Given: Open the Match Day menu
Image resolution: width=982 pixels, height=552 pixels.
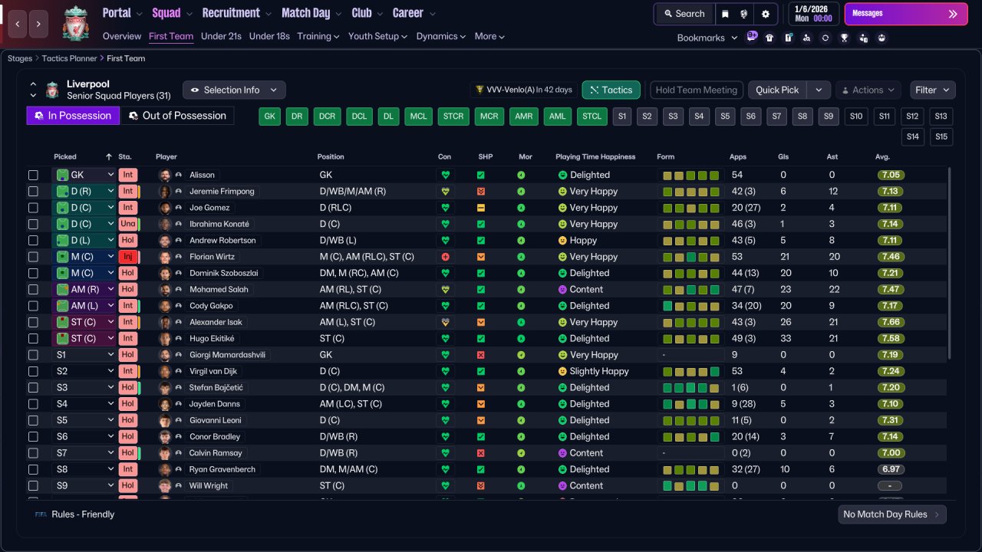Looking at the screenshot, I should 312,13.
